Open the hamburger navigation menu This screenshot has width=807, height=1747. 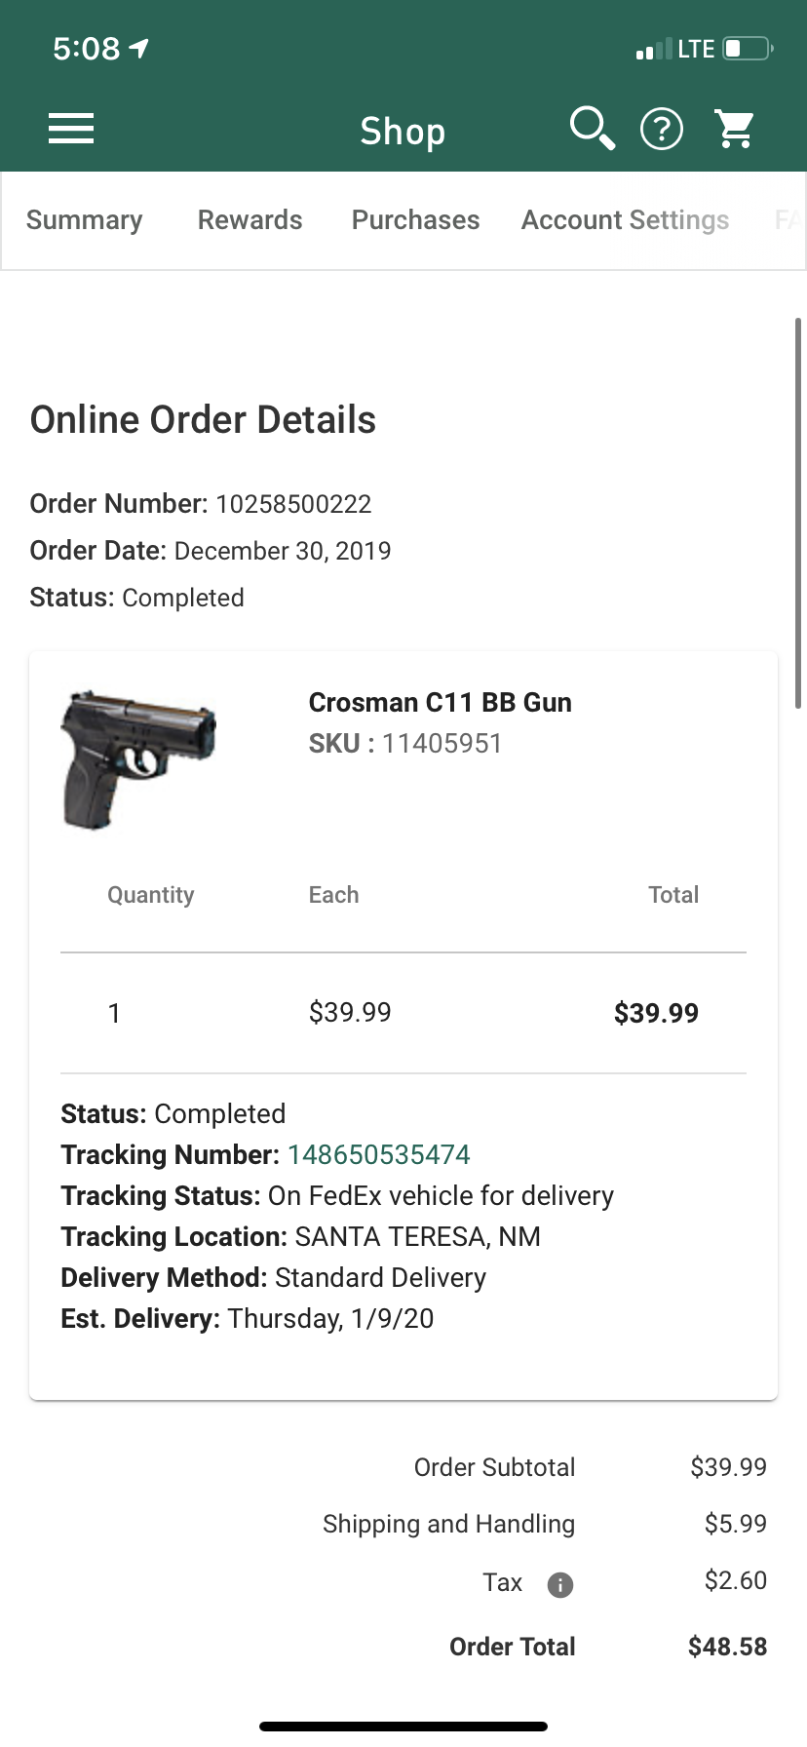click(70, 128)
